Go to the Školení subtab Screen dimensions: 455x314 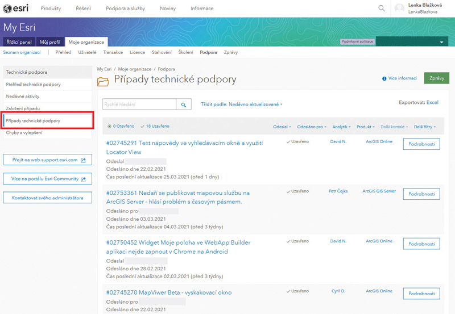[x=186, y=52]
